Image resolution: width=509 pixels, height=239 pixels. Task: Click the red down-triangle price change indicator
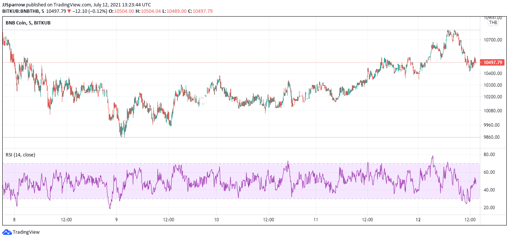click(x=69, y=11)
